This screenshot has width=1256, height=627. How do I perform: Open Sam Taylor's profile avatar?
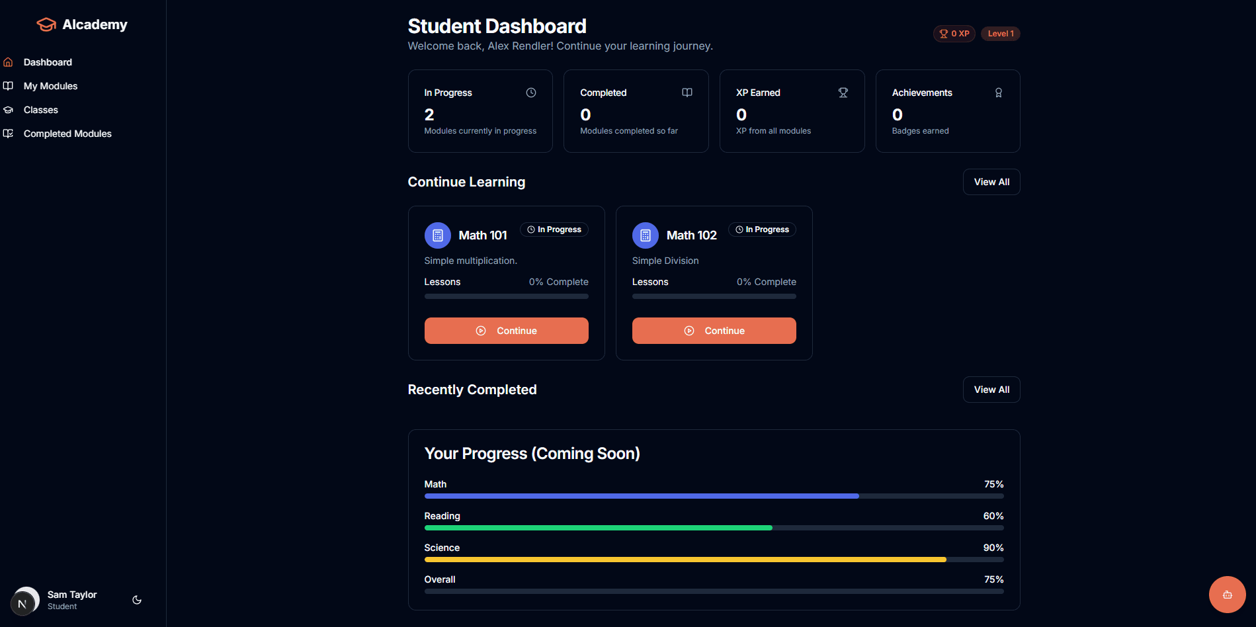pos(25,599)
